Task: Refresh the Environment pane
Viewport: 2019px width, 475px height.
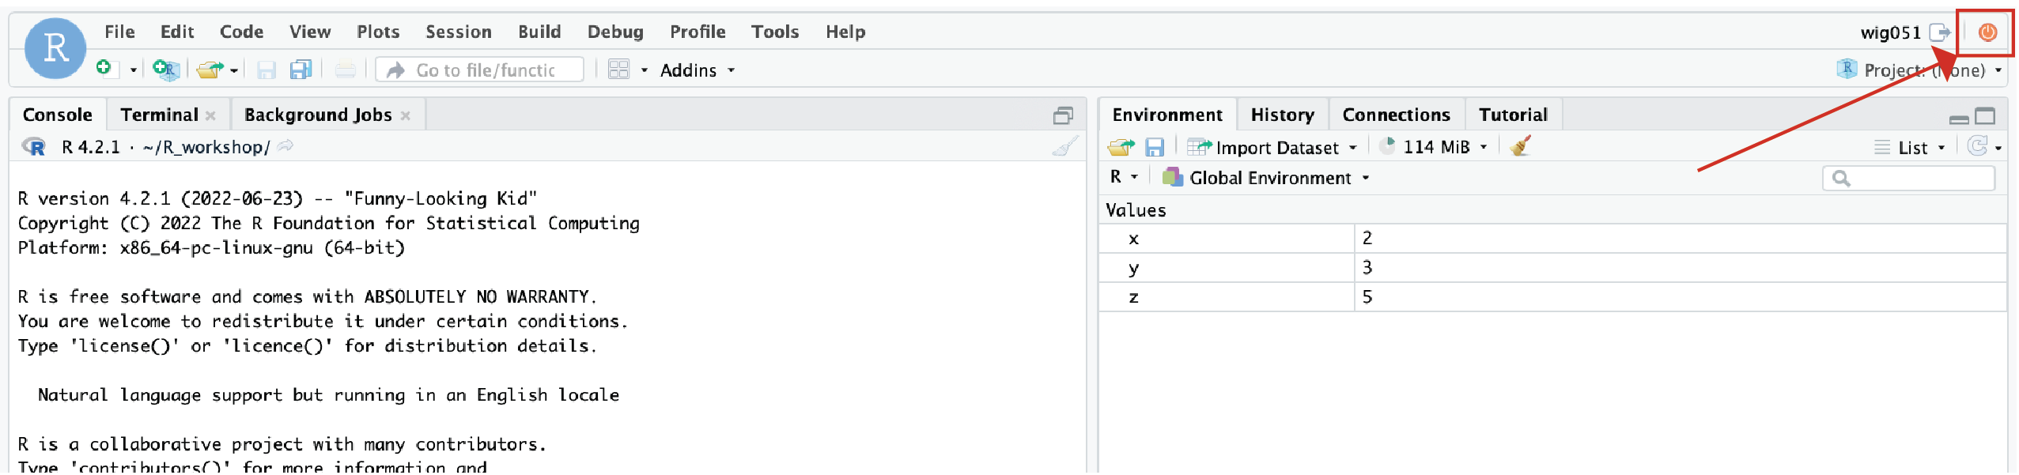Action: coord(1977,147)
